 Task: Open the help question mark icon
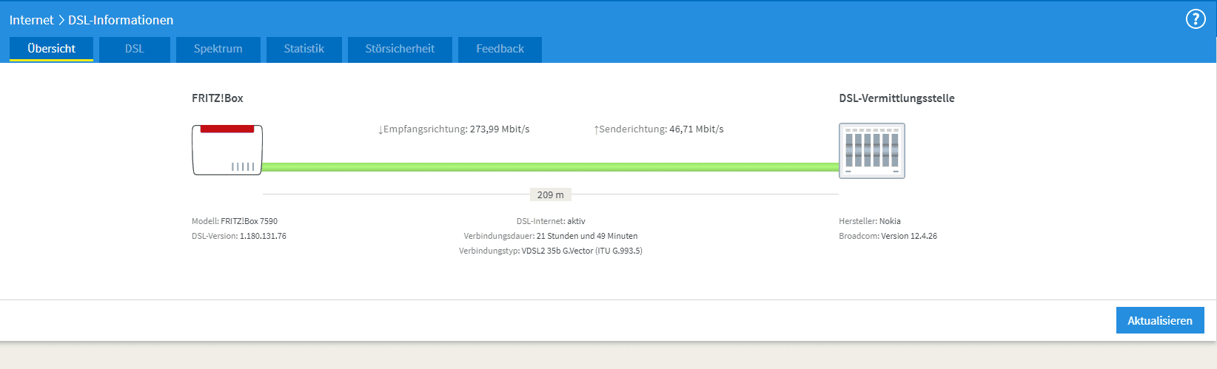[x=1196, y=19]
